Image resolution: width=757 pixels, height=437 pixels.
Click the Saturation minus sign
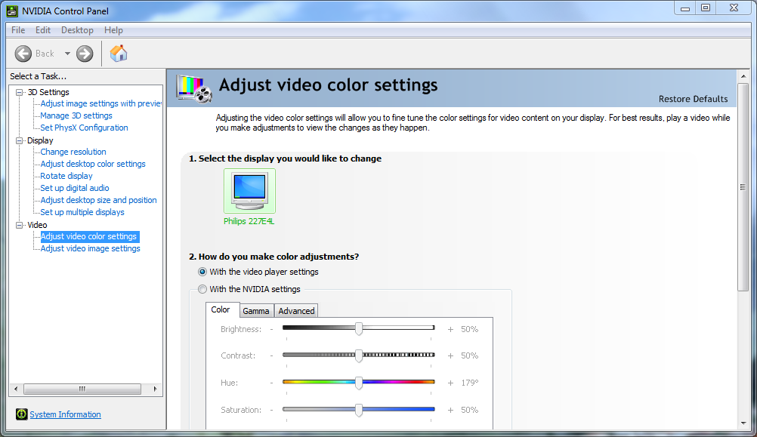(272, 410)
